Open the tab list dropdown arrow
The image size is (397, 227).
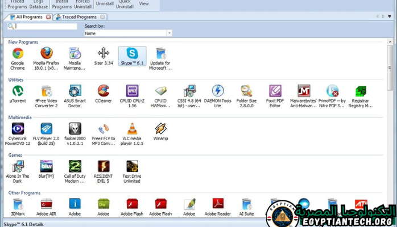coord(390,16)
